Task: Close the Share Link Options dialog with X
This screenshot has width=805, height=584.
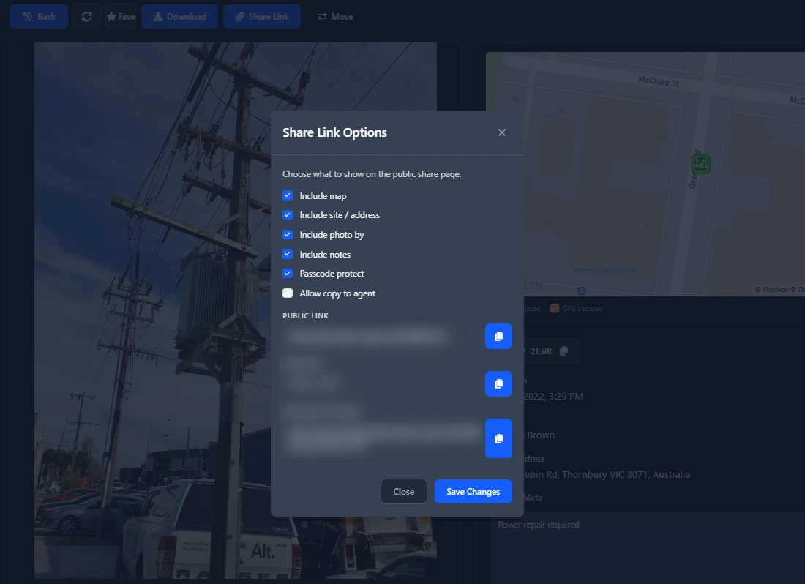Action: tap(501, 132)
